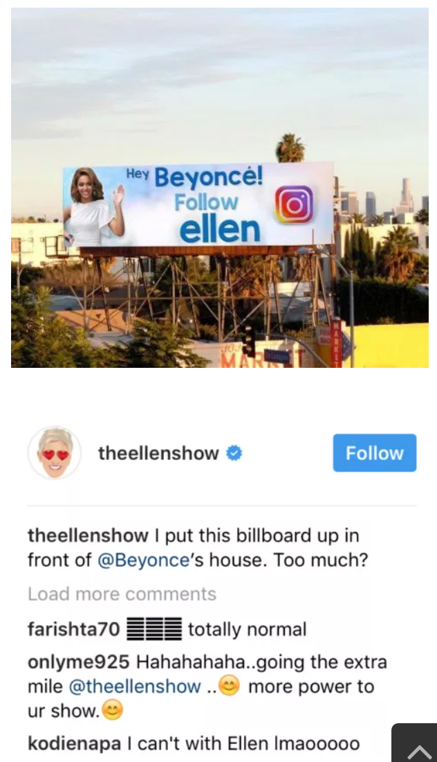Tap Instagram logo on the billboard
This screenshot has width=437, height=762.
click(x=294, y=204)
